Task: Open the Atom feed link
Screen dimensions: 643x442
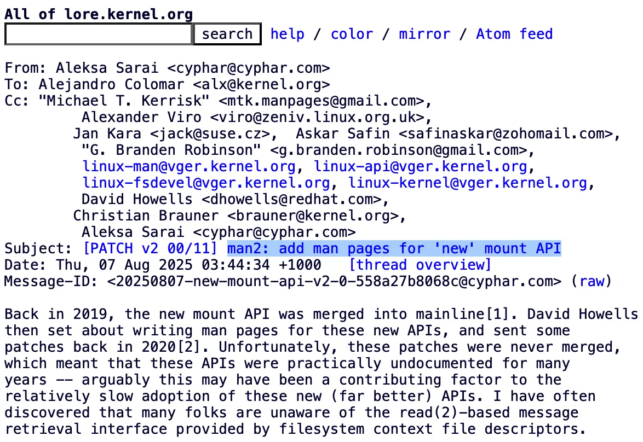Action: (x=514, y=34)
